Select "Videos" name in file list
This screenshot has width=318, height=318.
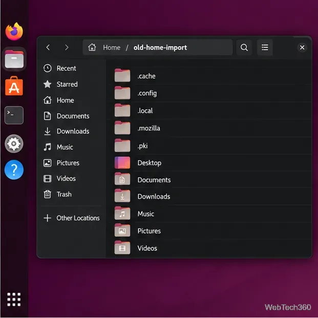(x=147, y=248)
